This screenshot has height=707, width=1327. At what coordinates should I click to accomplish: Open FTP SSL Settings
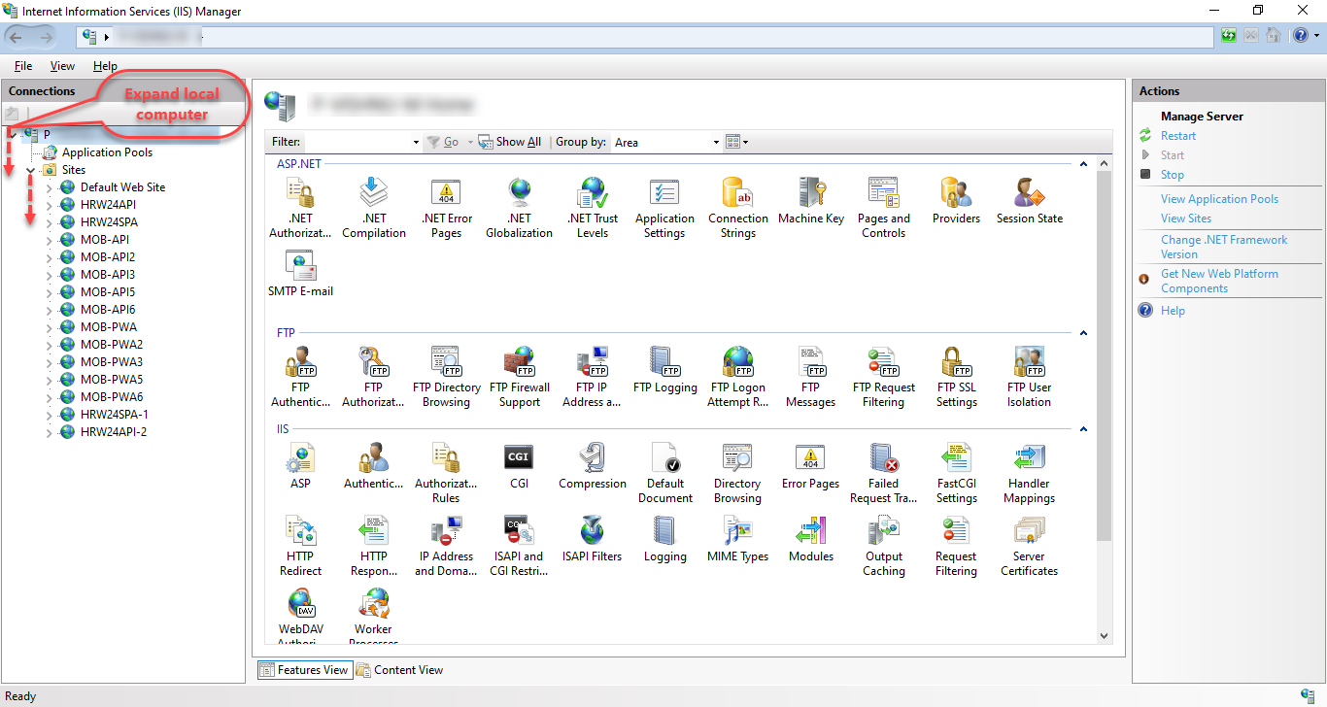point(956,369)
